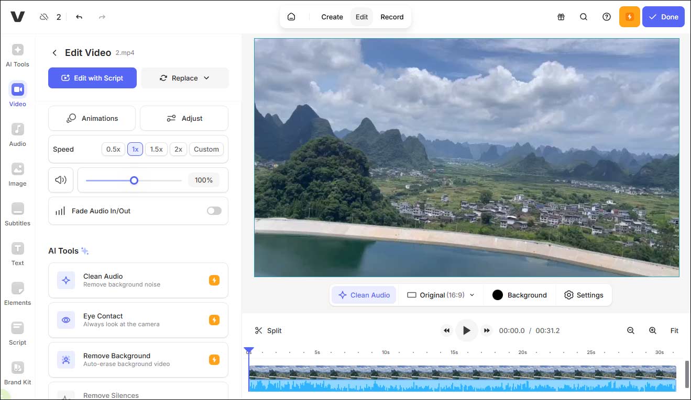This screenshot has height=400, width=691.
Task: Open the Audio panel from sidebar
Action: click(x=17, y=134)
